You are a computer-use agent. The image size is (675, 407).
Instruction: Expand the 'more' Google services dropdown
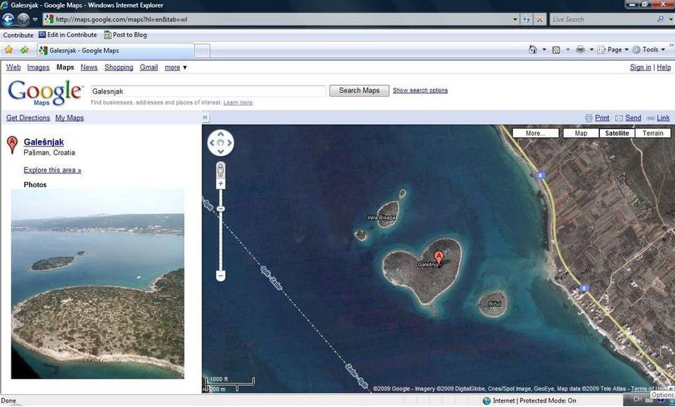tap(176, 67)
